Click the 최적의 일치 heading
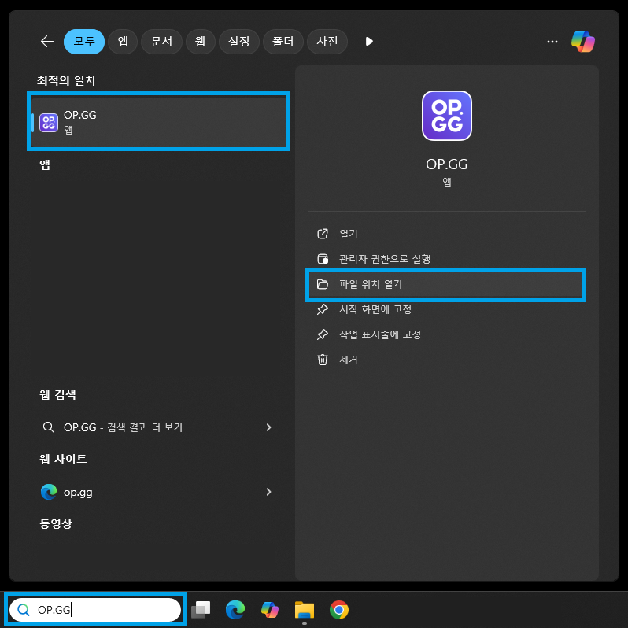Screen dimensions: 628x628 pos(66,80)
